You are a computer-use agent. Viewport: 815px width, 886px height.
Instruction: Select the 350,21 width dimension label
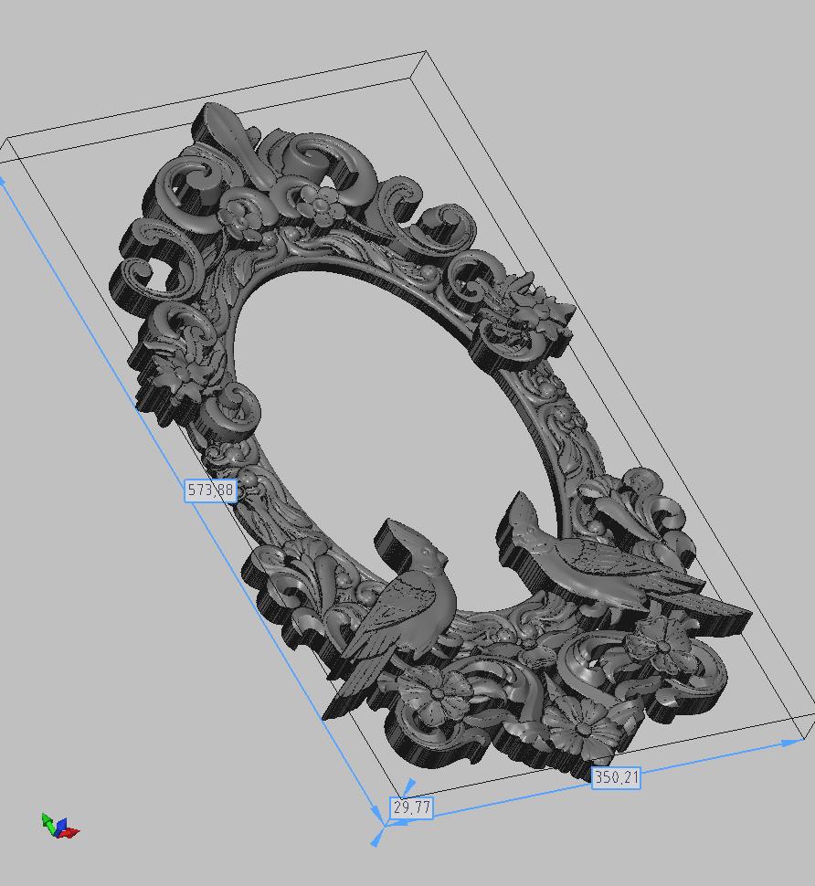pos(616,778)
